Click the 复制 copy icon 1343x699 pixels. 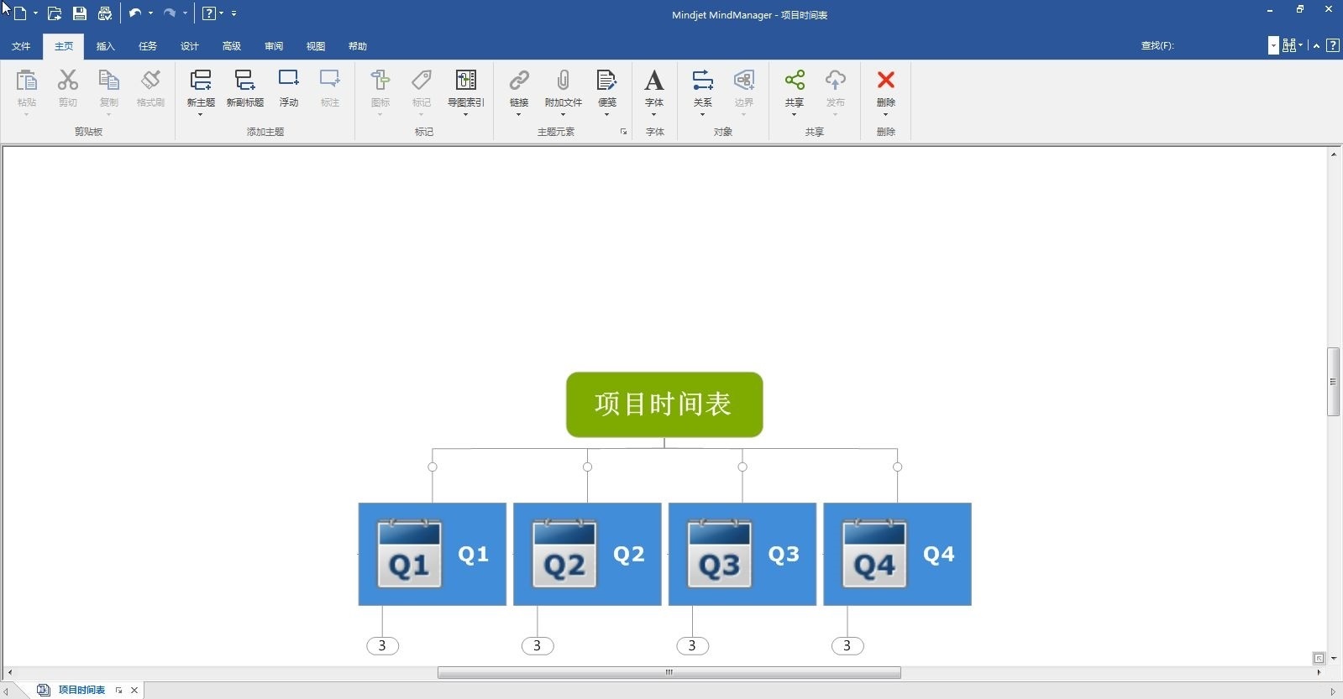click(109, 81)
